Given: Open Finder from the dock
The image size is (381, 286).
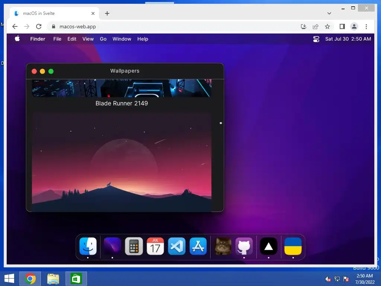Looking at the screenshot, I should click(x=88, y=246).
